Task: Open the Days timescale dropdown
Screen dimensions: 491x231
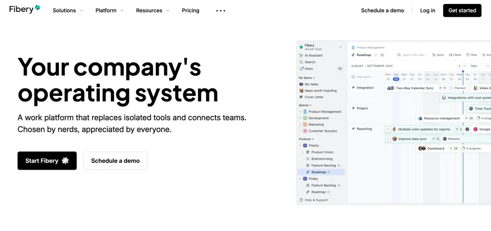Action: point(479,66)
